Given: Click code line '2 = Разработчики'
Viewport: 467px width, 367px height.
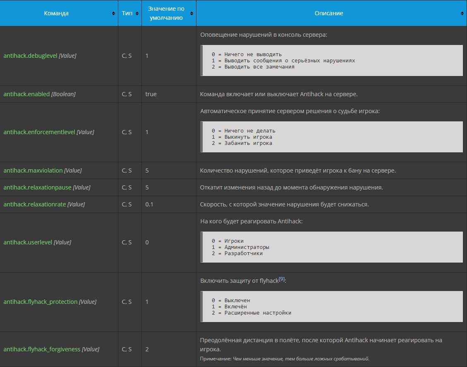Looking at the screenshot, I should (x=237, y=253).
